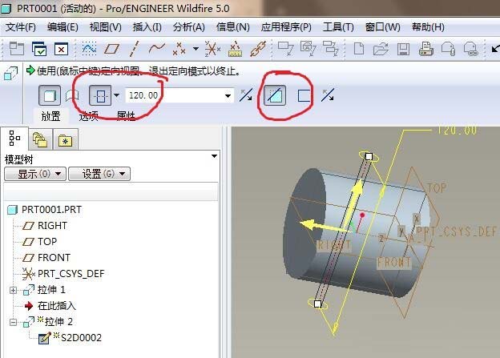Click the Analysis feature ruler icon
500x358 pixels.
pos(235,49)
